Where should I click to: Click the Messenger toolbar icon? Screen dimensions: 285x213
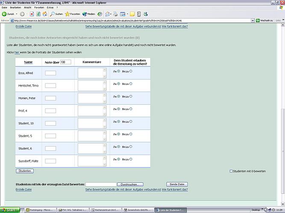[145, 14]
